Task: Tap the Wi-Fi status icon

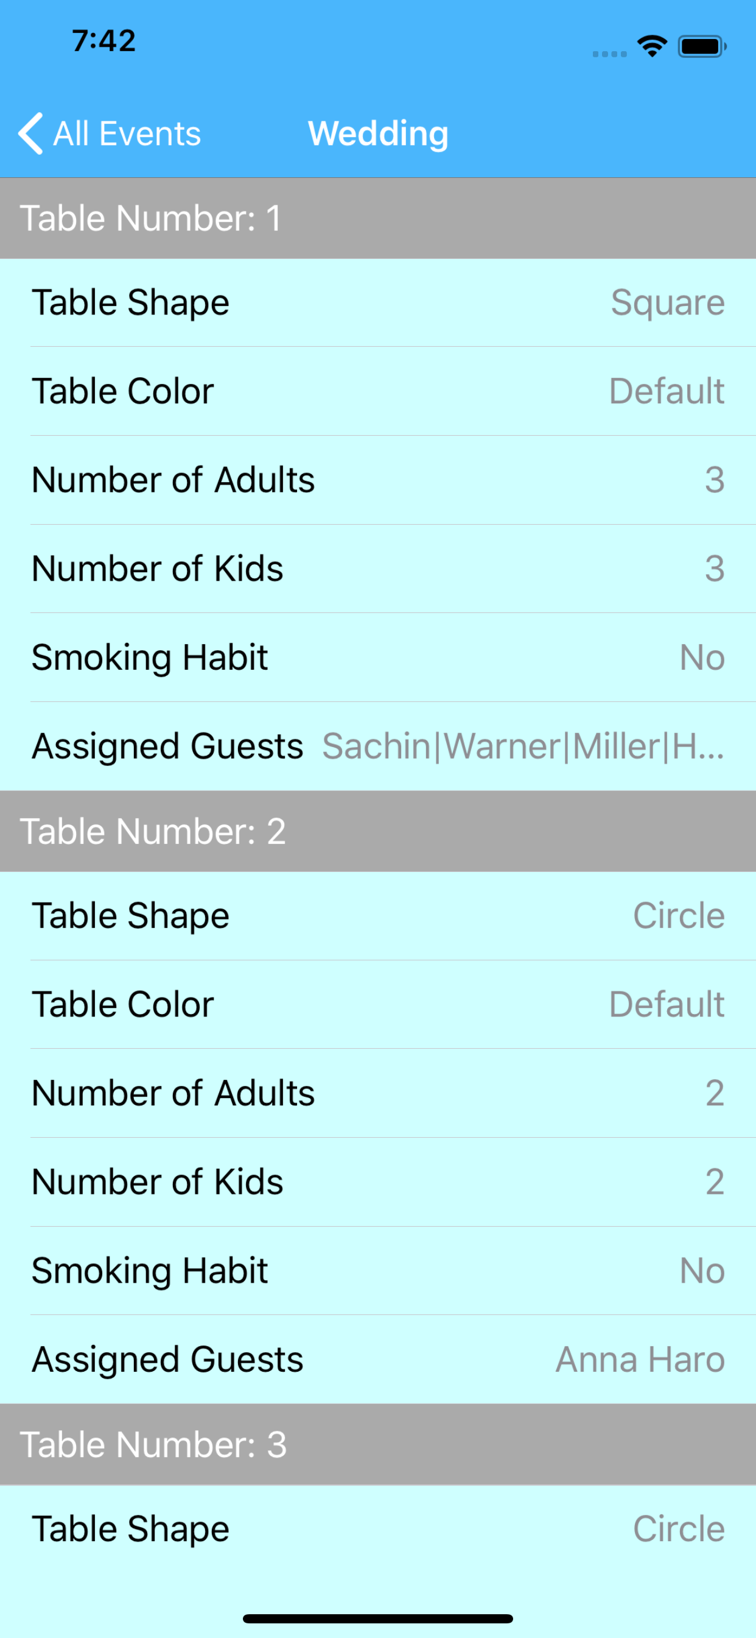Action: [x=652, y=46]
